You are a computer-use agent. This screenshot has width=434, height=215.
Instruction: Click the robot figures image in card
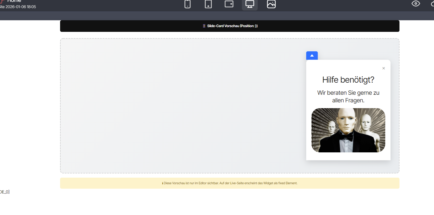click(x=348, y=130)
